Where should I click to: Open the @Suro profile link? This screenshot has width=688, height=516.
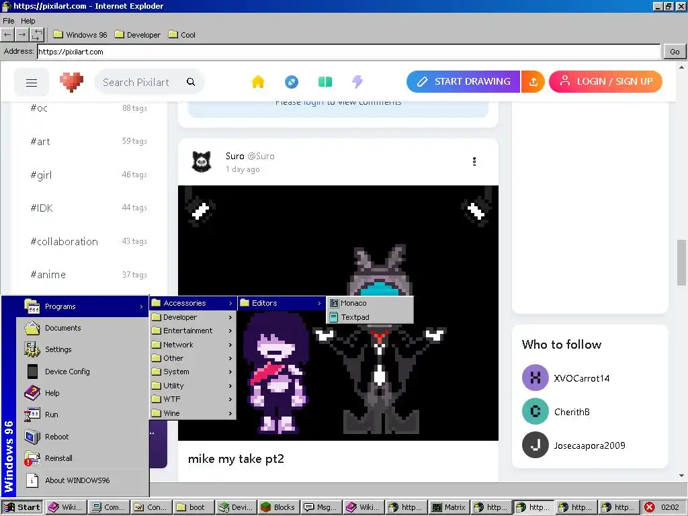coord(261,156)
